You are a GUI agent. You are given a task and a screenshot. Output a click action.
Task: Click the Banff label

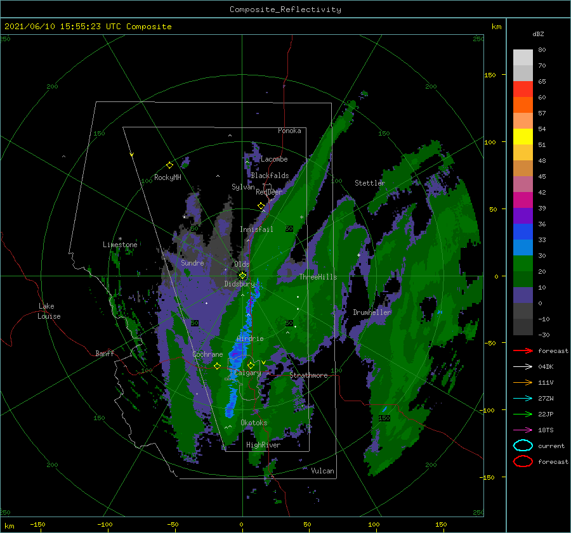pos(105,353)
